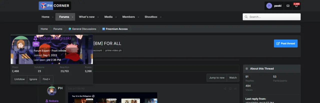
Task: Click the Solutions count 23
Action: [x=39, y=71]
